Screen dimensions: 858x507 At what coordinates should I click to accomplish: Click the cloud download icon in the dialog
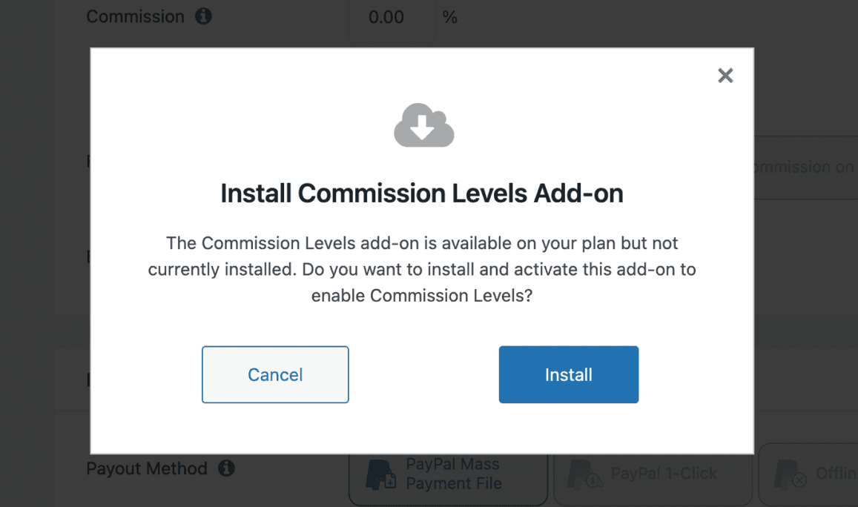point(423,125)
